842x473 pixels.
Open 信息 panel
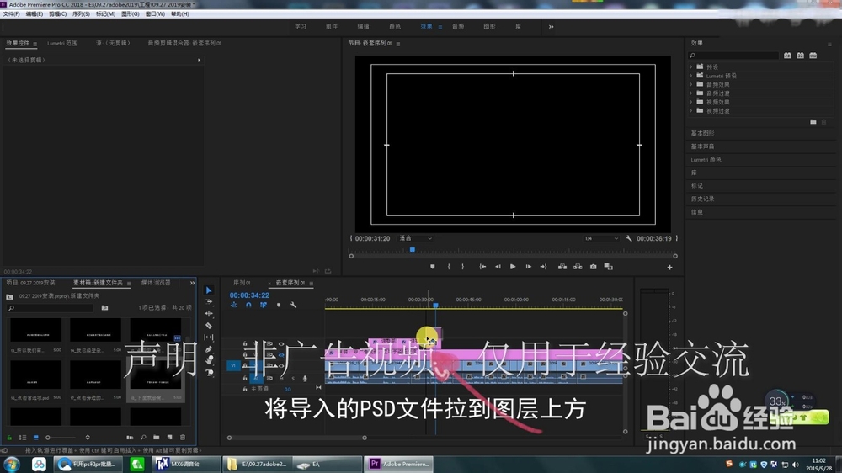click(x=697, y=212)
